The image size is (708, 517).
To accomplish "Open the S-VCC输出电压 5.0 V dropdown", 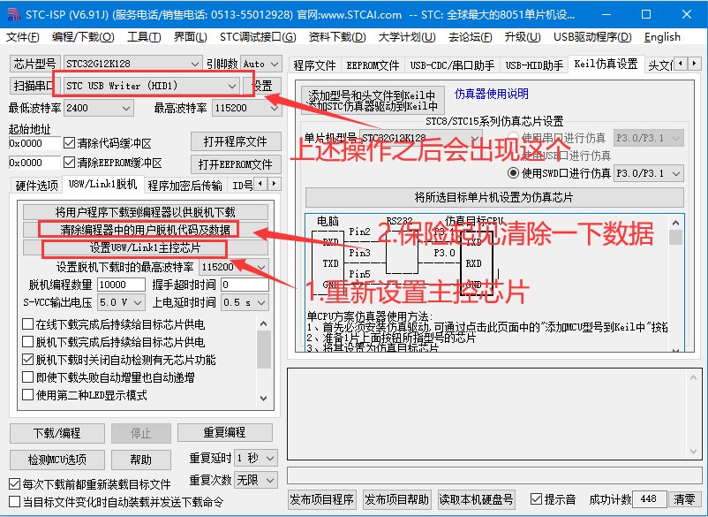I will (121, 302).
